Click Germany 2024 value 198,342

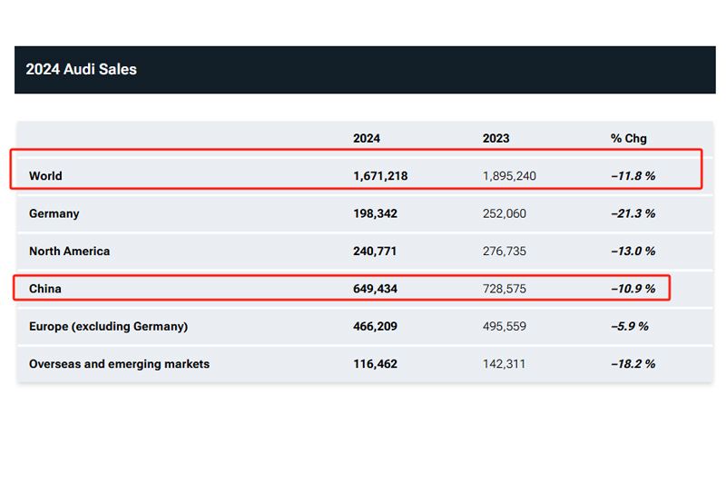[x=375, y=213]
